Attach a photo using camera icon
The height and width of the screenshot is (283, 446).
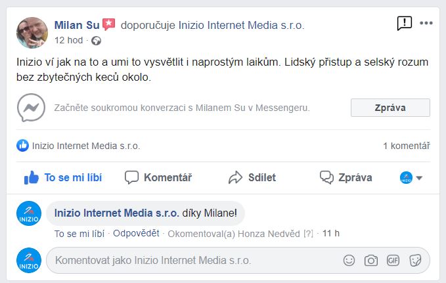[x=371, y=260]
